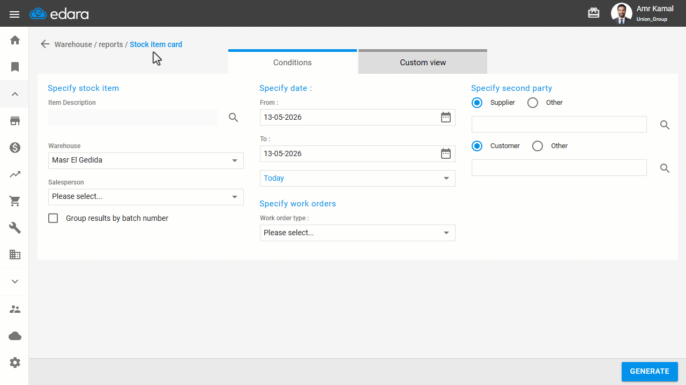Open Amr Kamal profile avatar

(621, 13)
